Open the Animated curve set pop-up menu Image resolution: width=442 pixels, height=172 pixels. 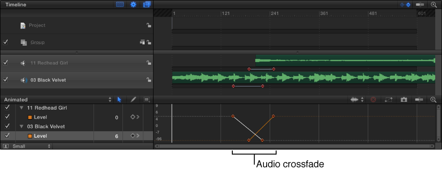[57, 100]
